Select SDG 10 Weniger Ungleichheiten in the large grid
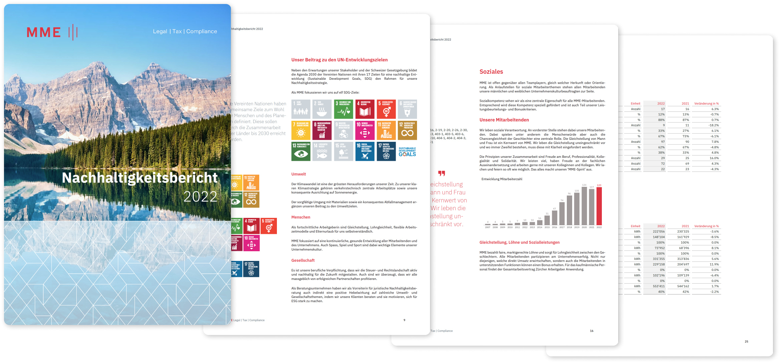Screen dimensions: 780x363 click(x=365, y=130)
